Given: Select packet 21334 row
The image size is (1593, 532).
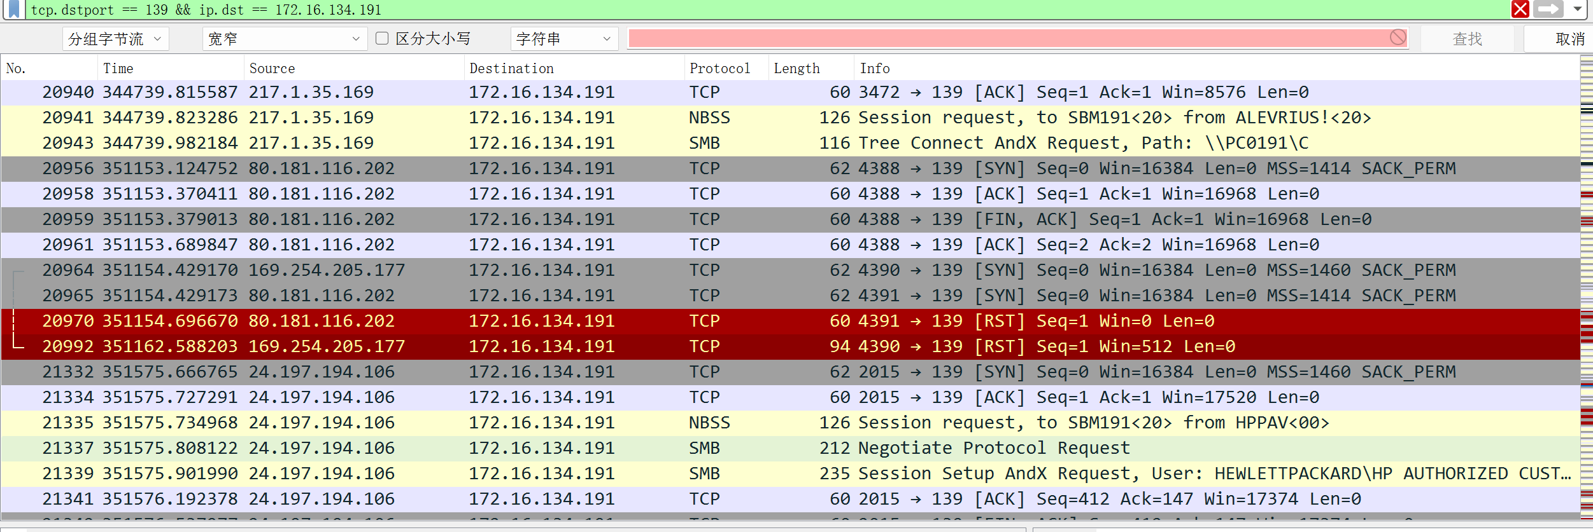Looking at the screenshot, I should pyautogui.click(x=790, y=397).
